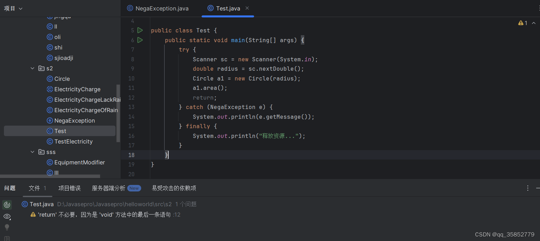Viewport: 540px width, 241px height.
Task: Open the problems panel options menu
Action: (528, 188)
